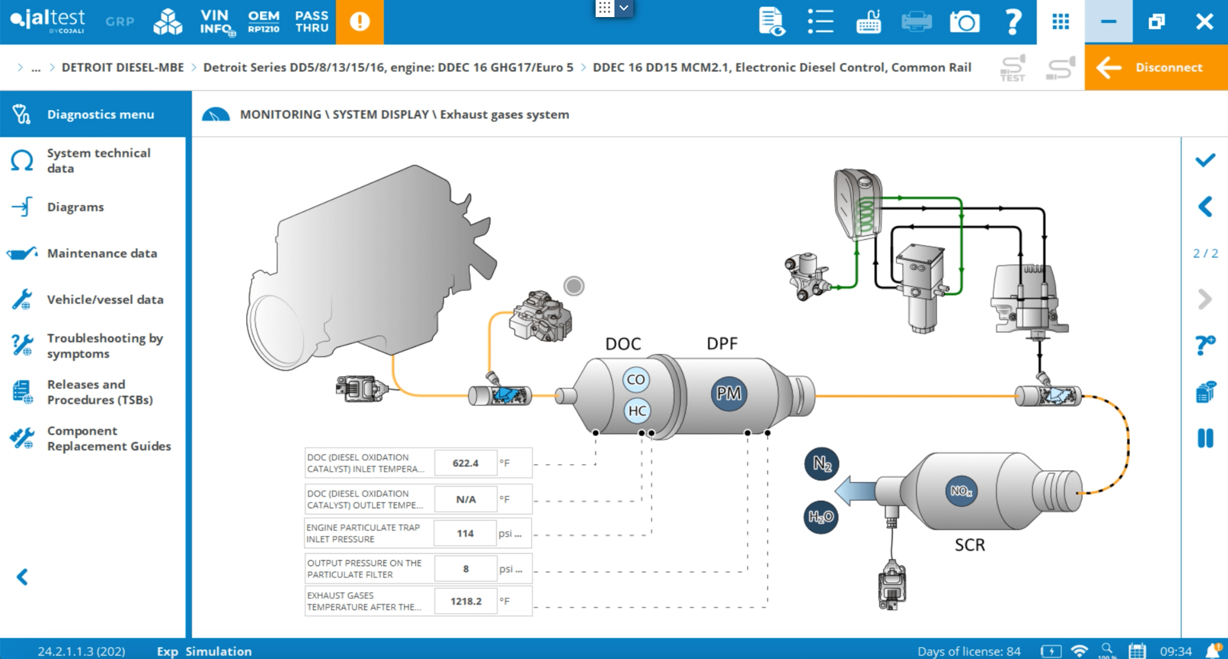Open OEM RP1210 tool

[264, 22]
